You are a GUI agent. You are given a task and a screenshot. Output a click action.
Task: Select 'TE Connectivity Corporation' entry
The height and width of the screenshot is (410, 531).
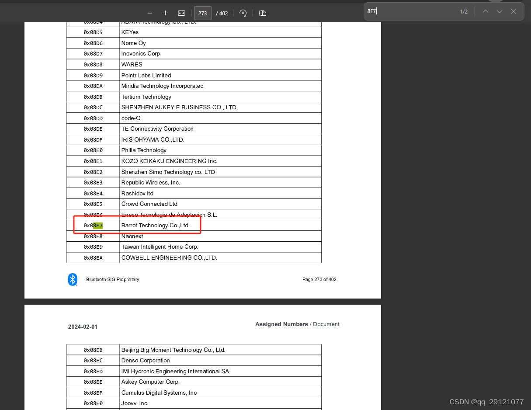[157, 129]
